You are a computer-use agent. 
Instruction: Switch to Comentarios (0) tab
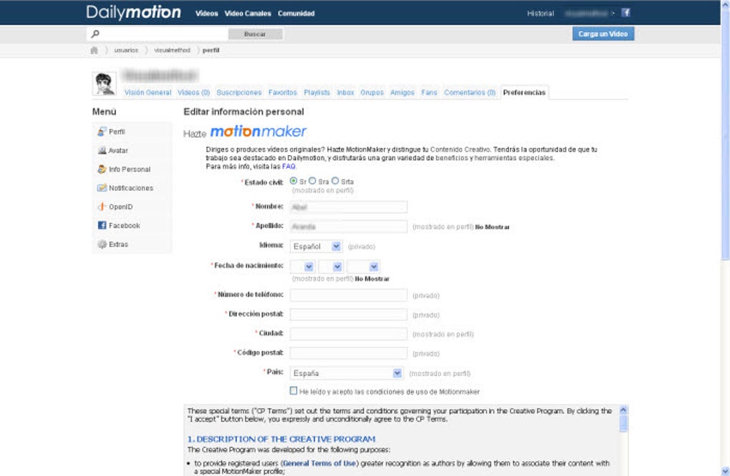[469, 92]
